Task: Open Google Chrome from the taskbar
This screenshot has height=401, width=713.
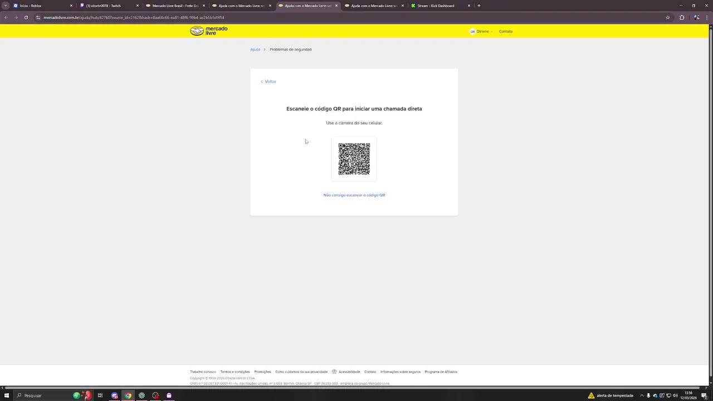Action: 128,395
